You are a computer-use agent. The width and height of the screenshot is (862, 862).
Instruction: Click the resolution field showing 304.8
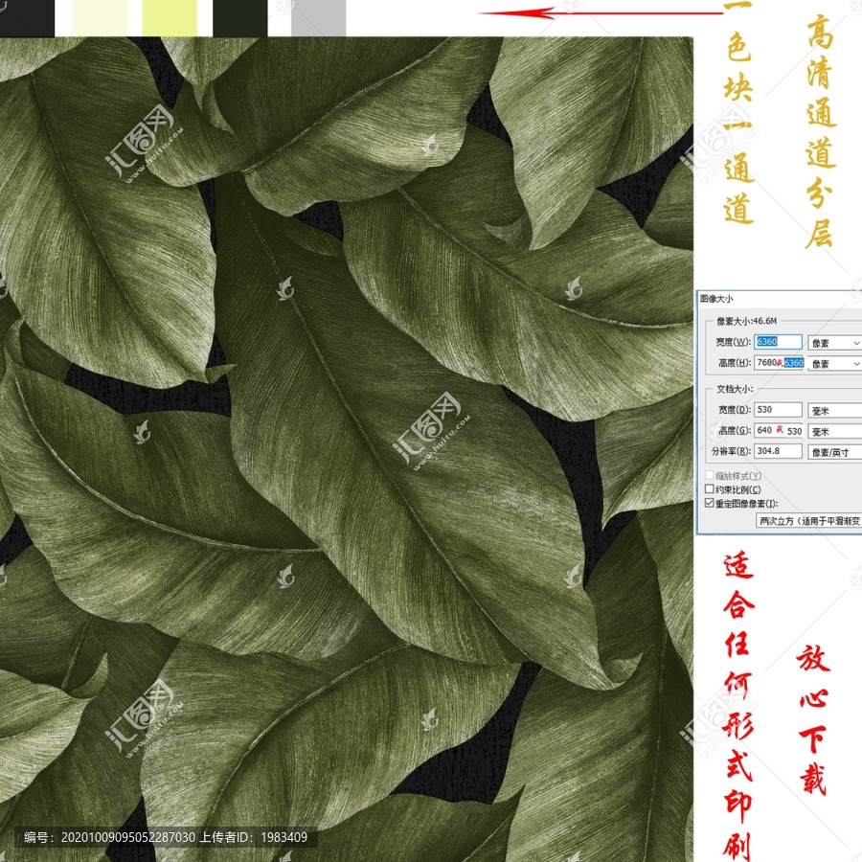click(778, 451)
